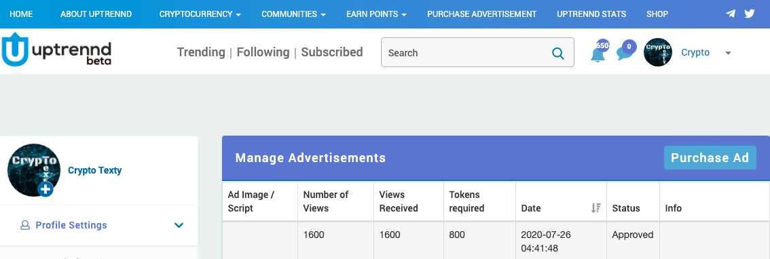Open the Twitter icon link
Image resolution: width=770 pixels, height=259 pixels.
pos(750,14)
